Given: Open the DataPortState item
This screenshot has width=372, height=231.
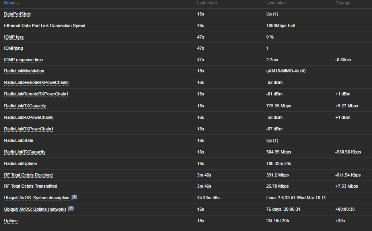Looking at the screenshot, I should tap(18, 14).
